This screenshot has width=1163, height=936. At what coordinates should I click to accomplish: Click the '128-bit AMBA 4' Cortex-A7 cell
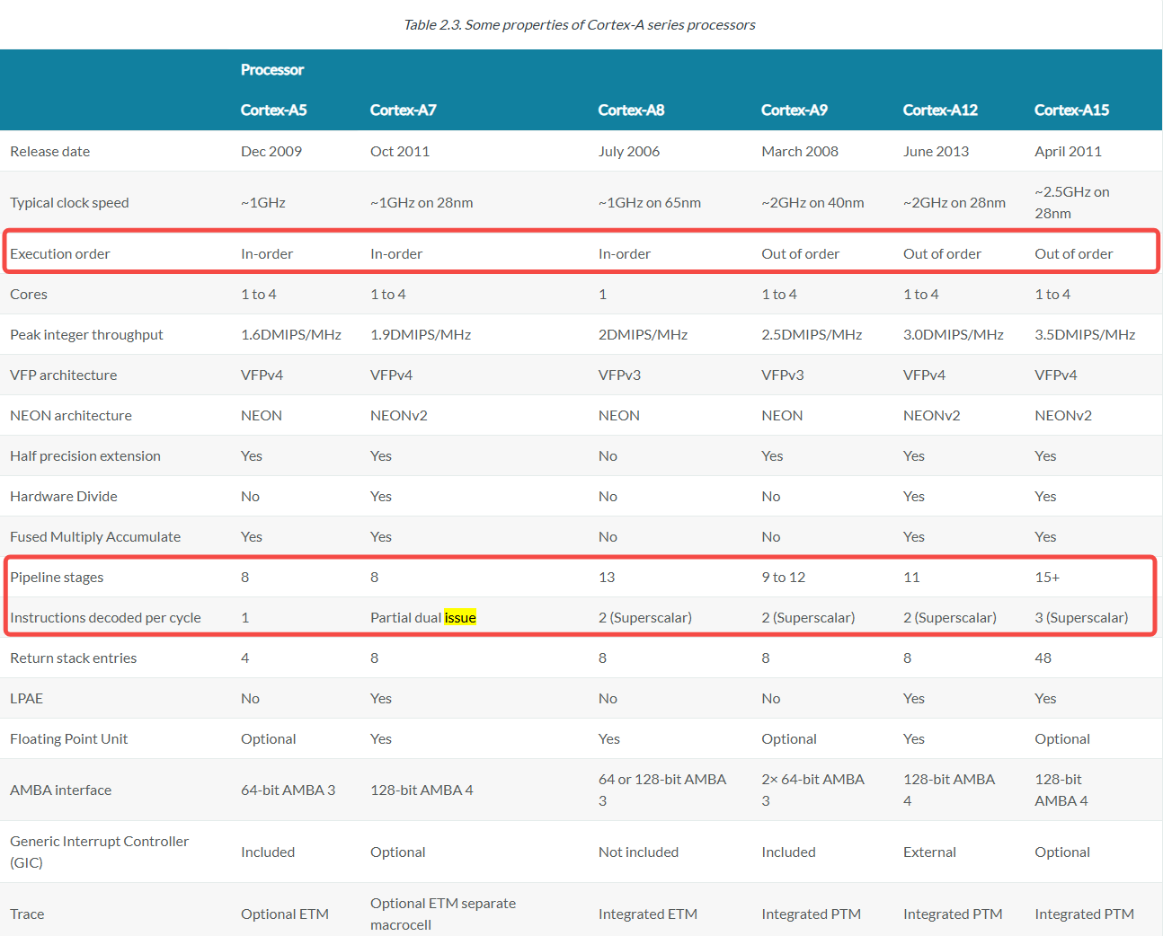pyautogui.click(x=422, y=790)
